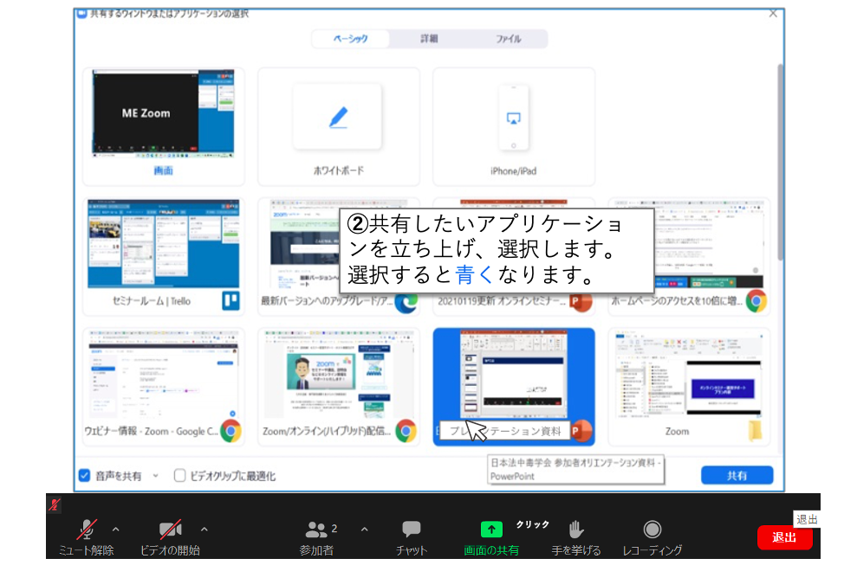
Task: Click the red muted mic indicator
Action: (x=54, y=504)
